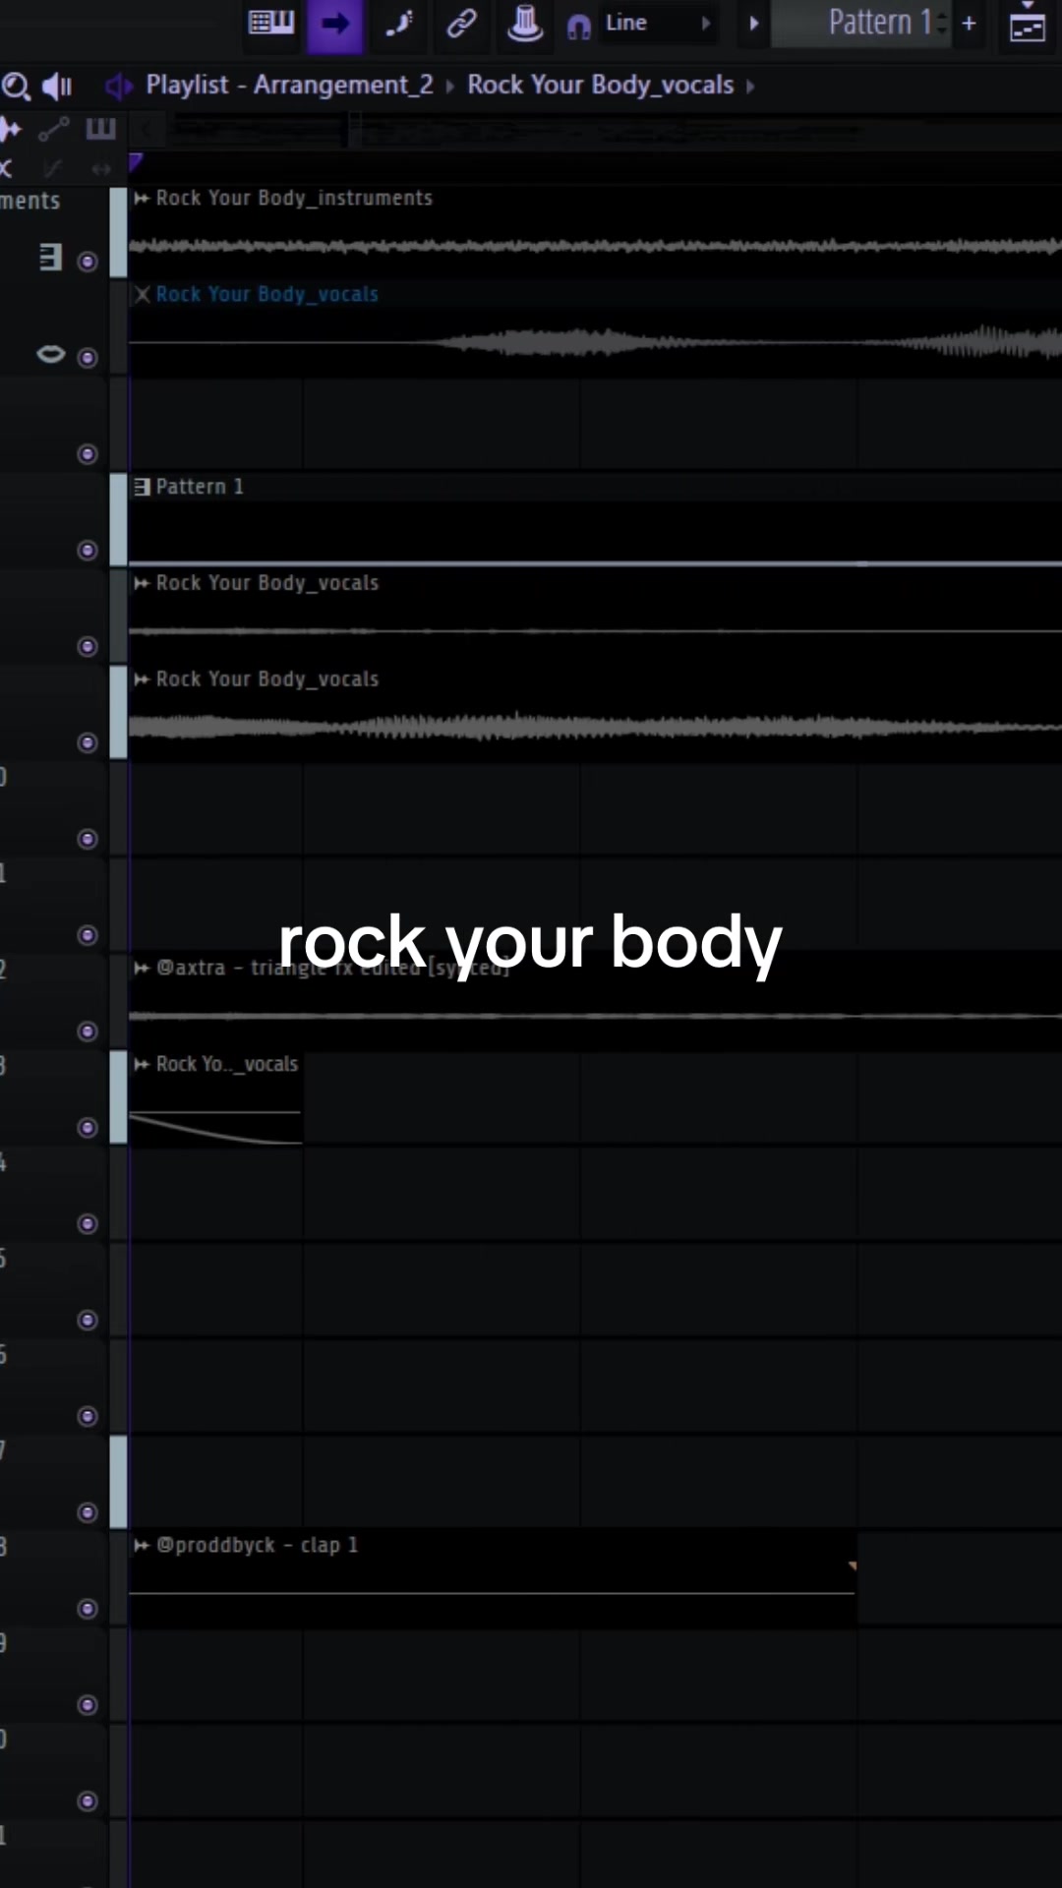Click color strip of Rock Your Body_instruments track
Viewport: 1062px width, 1888px height.
[x=118, y=232]
